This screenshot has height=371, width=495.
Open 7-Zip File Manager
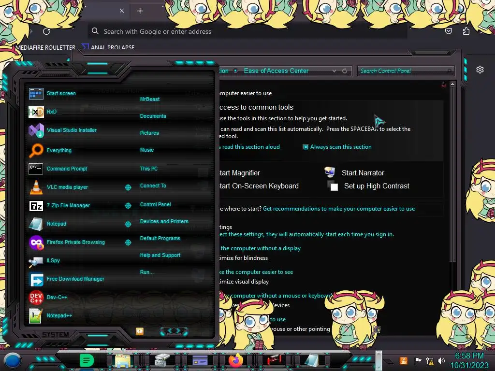click(59, 206)
